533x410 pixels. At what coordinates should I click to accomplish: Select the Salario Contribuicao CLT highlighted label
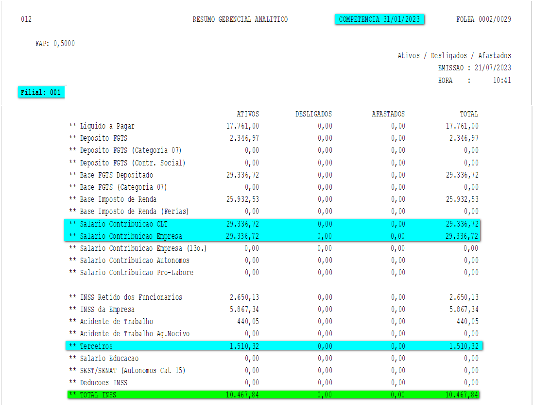click(118, 224)
